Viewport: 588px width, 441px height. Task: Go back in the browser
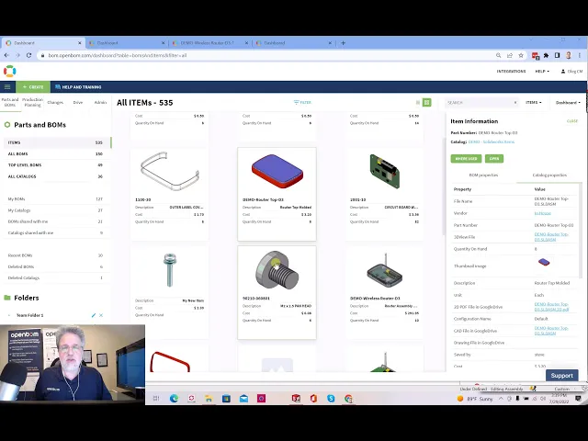click(x=6, y=55)
